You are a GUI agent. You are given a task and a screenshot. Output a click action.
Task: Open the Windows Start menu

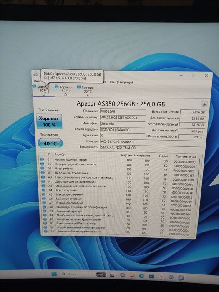point(54,274)
